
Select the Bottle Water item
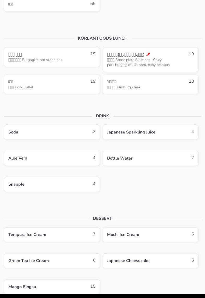[x=150, y=158]
